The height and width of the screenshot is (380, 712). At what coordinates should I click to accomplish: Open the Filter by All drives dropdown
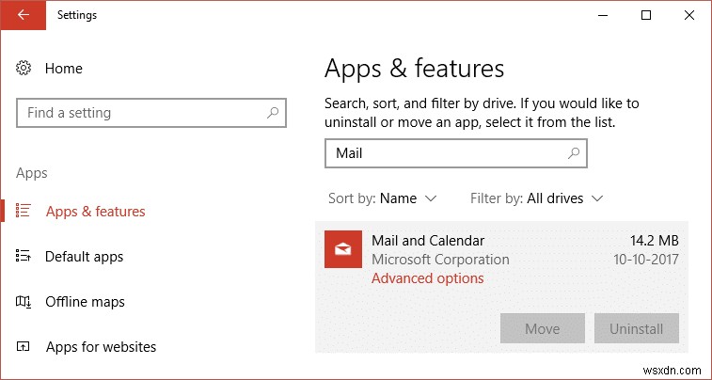(x=536, y=198)
